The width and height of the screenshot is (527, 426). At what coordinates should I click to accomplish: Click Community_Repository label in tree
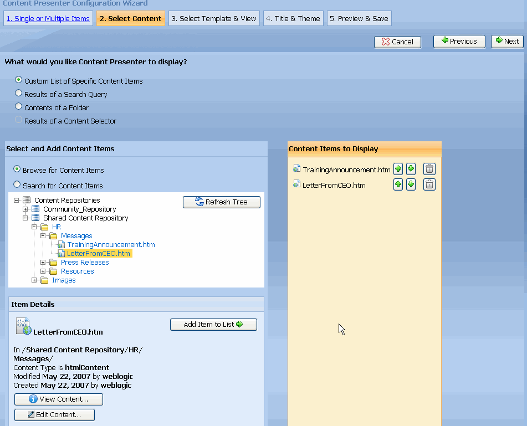(x=80, y=209)
